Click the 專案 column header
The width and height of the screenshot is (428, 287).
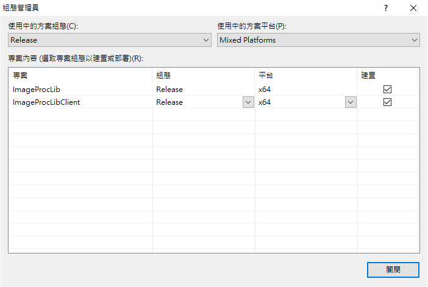click(x=80, y=76)
